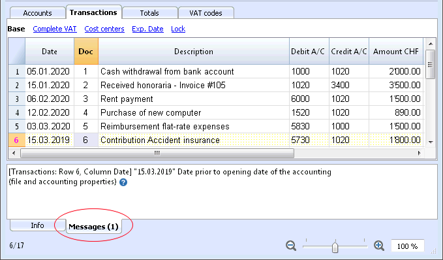Click the table select-all corner cell

[17, 51]
